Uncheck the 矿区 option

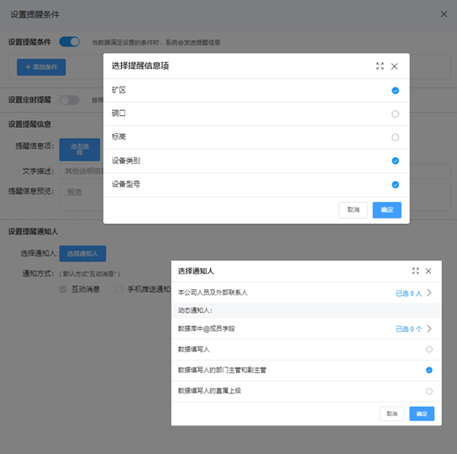tap(395, 91)
